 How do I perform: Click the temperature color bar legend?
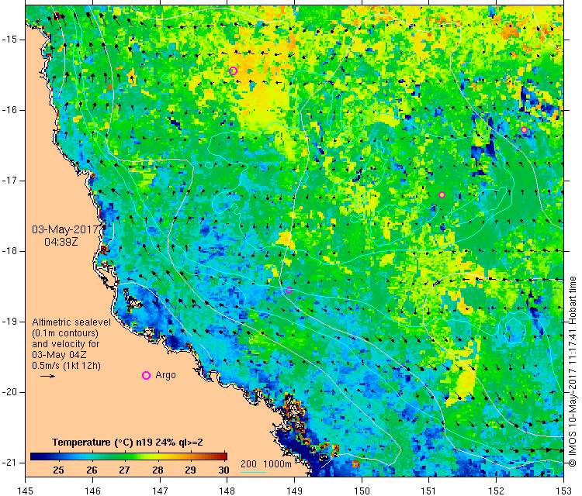coord(128,456)
